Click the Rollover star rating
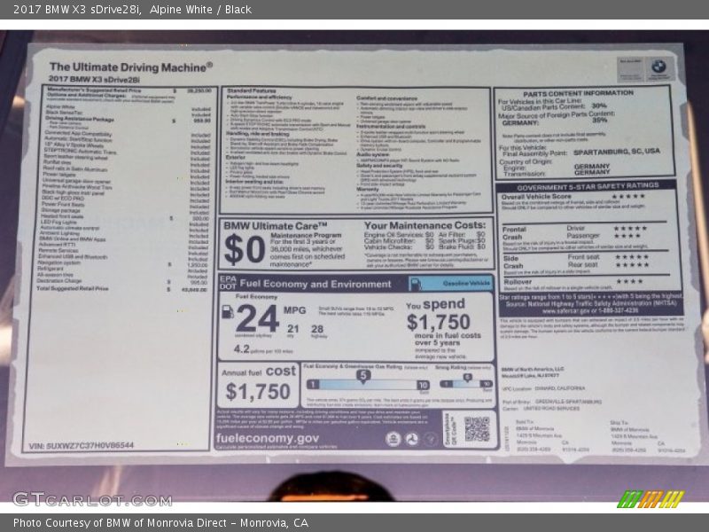 click(628, 281)
